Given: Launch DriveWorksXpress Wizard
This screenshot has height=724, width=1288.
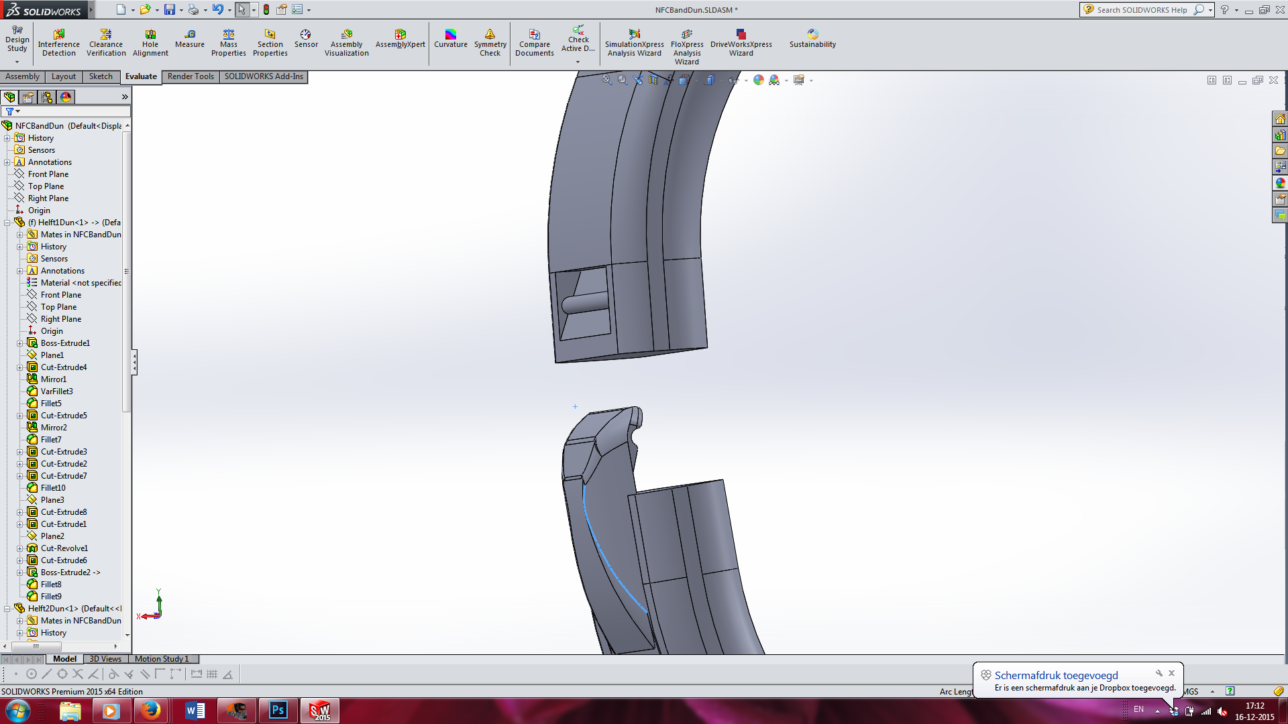Looking at the screenshot, I should [x=741, y=43].
